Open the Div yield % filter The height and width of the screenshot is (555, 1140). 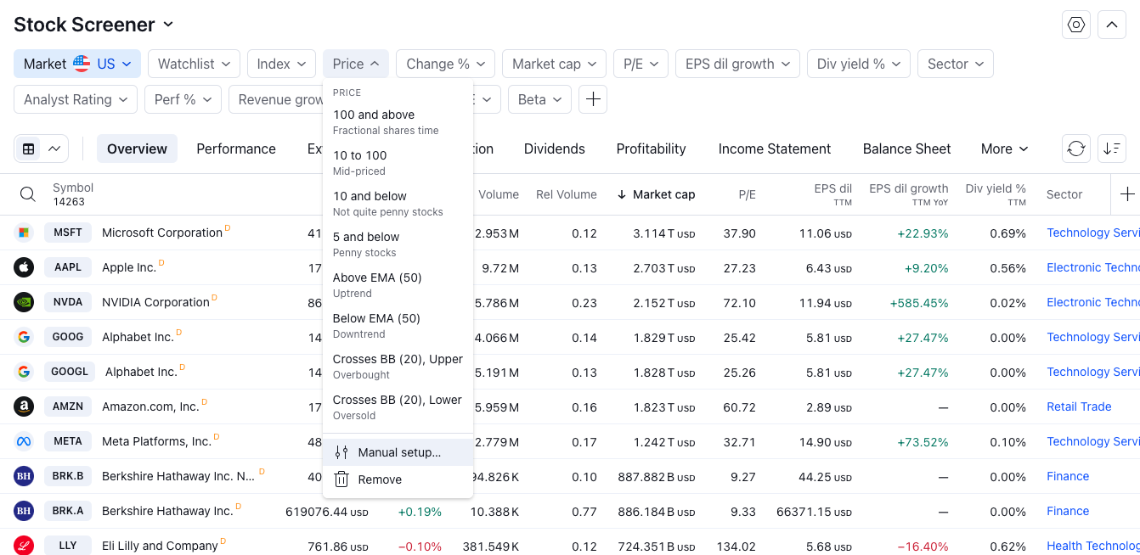coord(859,64)
